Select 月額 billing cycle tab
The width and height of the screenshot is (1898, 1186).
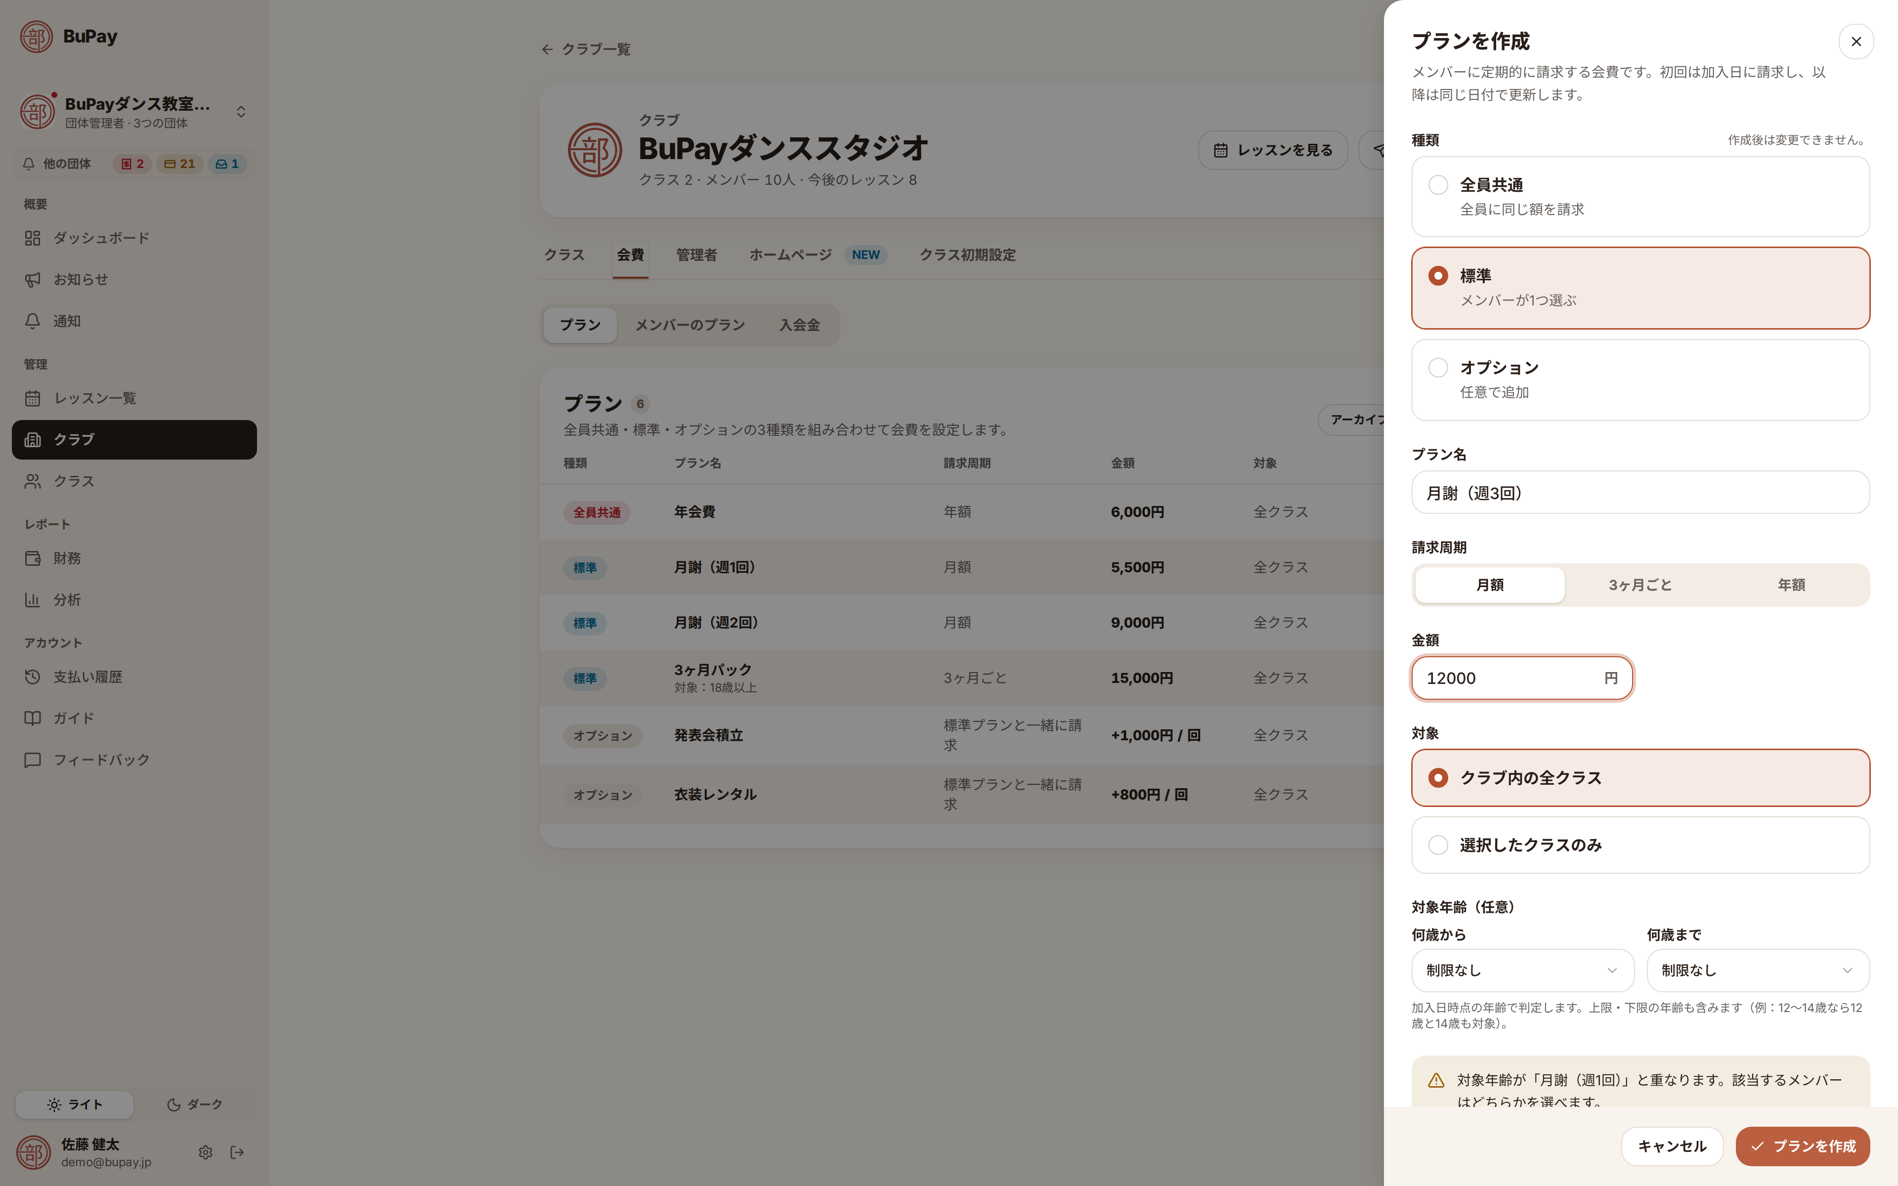(1489, 585)
